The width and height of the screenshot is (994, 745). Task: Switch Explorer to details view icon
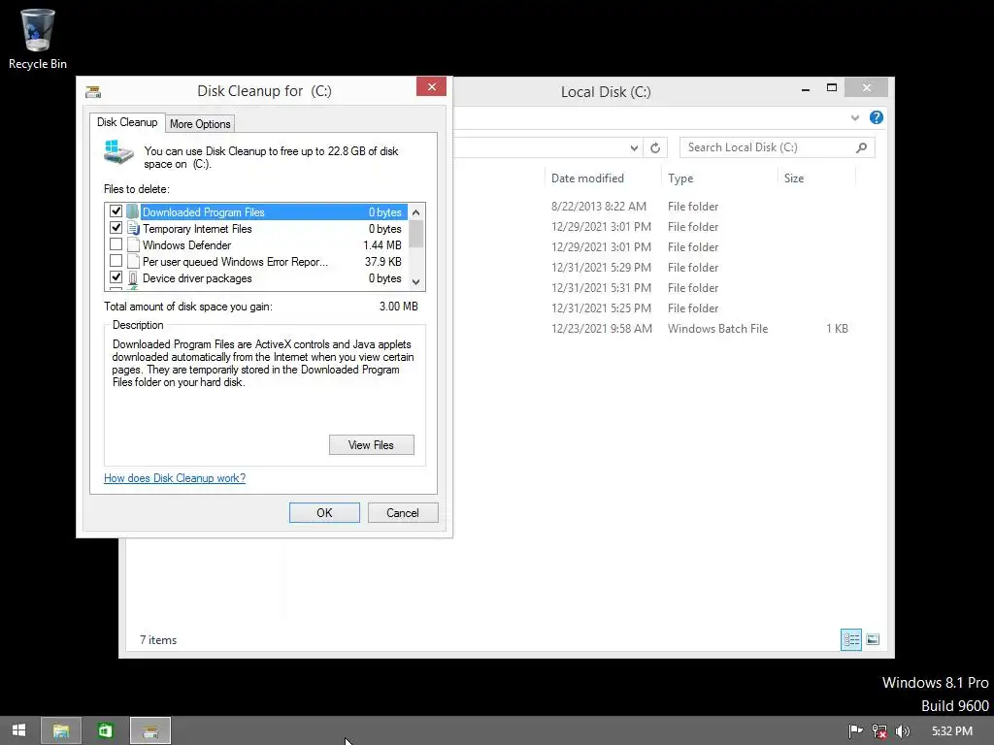tap(850, 639)
